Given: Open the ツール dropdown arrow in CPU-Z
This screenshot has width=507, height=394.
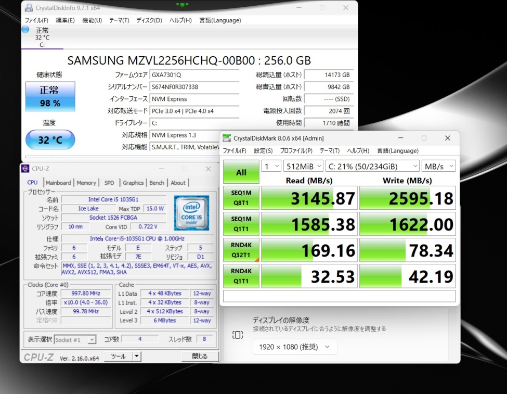Looking at the screenshot, I should point(137,357).
